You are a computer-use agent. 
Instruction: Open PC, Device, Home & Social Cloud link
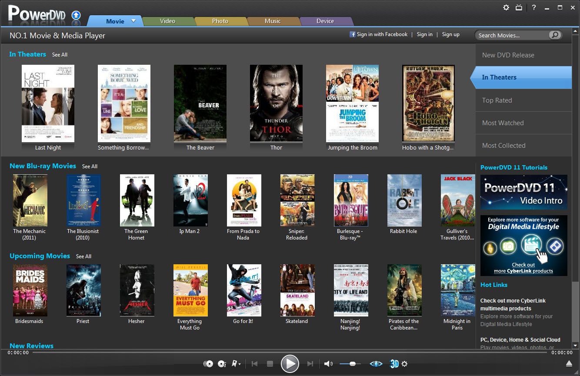point(520,340)
